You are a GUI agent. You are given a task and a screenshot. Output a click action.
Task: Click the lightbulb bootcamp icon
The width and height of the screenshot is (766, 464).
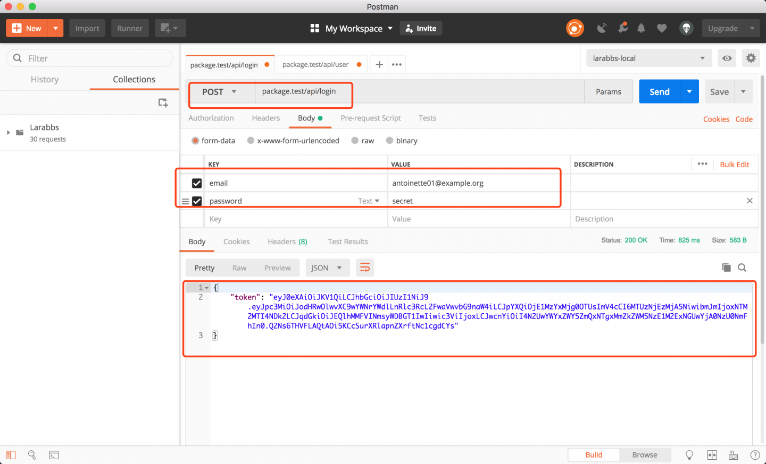(689, 455)
